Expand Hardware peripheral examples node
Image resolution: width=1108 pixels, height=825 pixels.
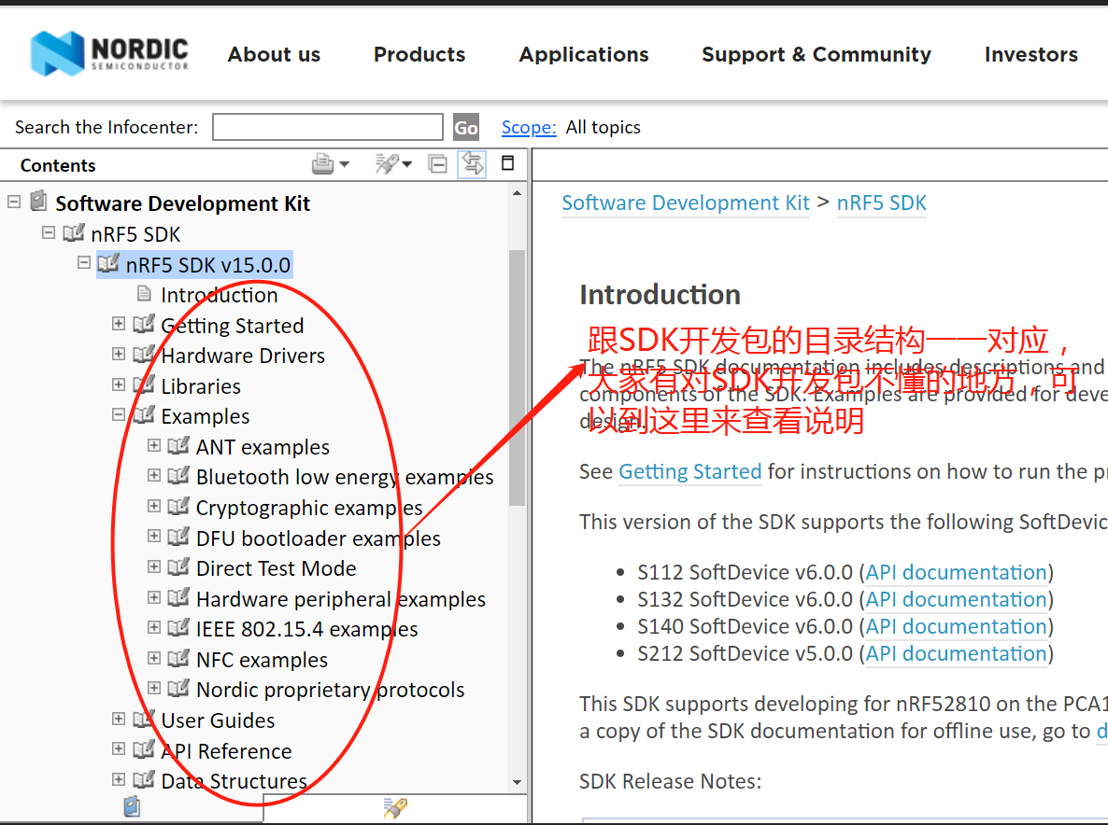(154, 597)
